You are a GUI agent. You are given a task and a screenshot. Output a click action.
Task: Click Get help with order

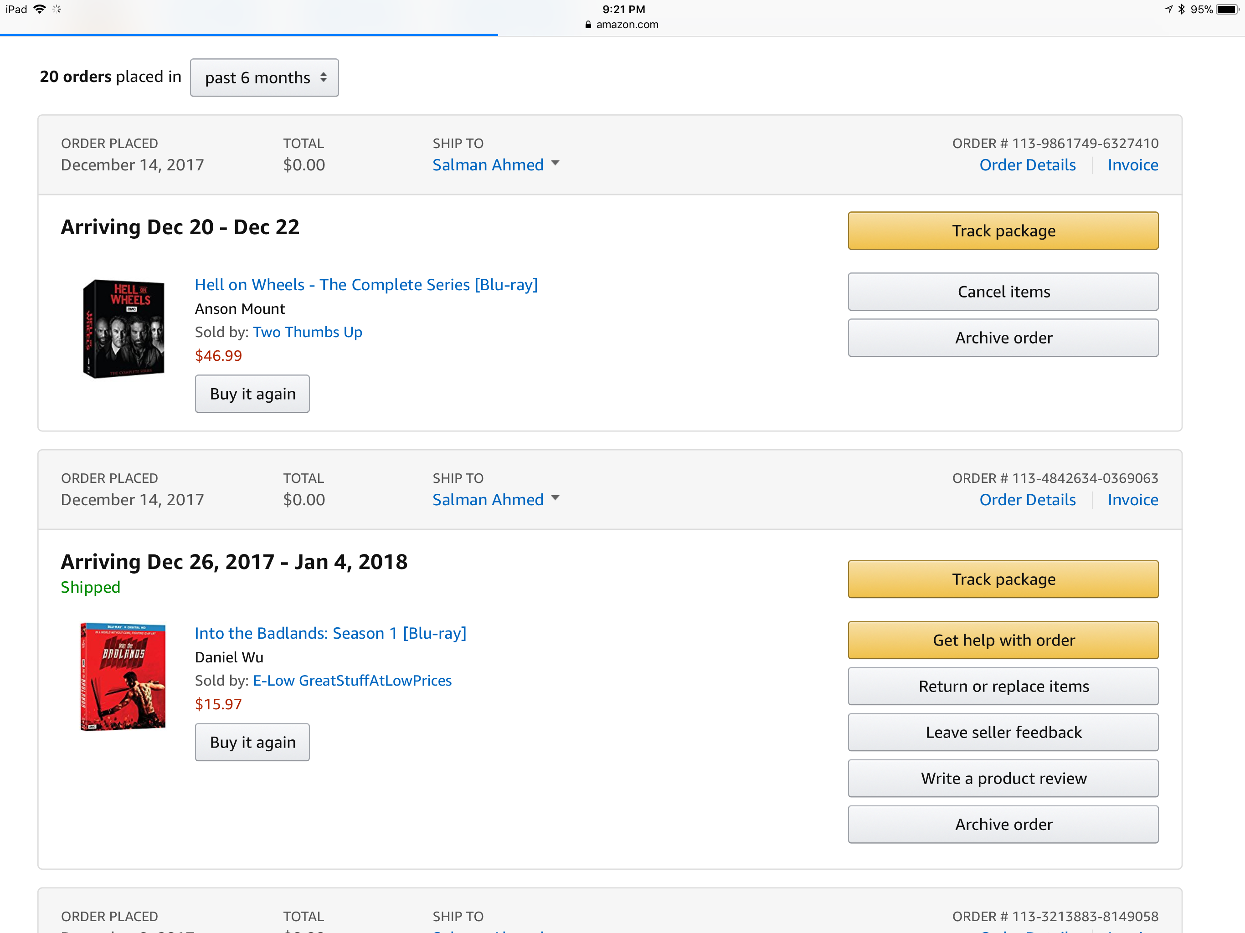pos(1003,641)
